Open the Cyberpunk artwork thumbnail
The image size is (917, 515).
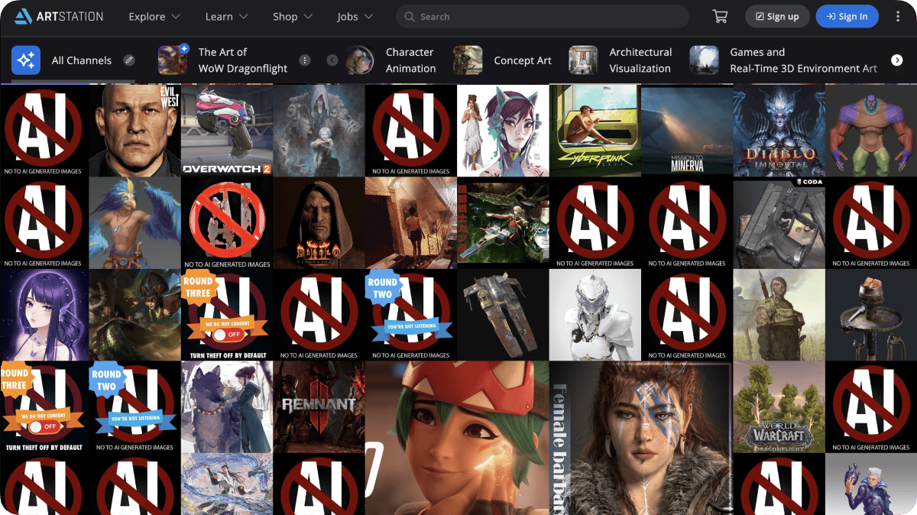(595, 131)
